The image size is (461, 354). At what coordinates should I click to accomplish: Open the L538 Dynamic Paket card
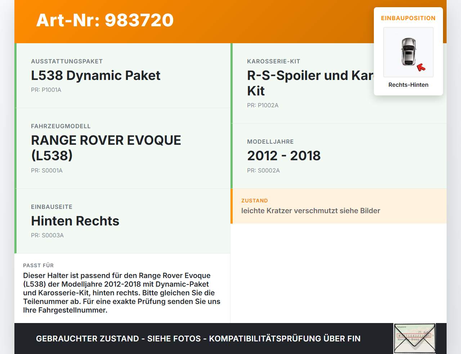coord(96,76)
